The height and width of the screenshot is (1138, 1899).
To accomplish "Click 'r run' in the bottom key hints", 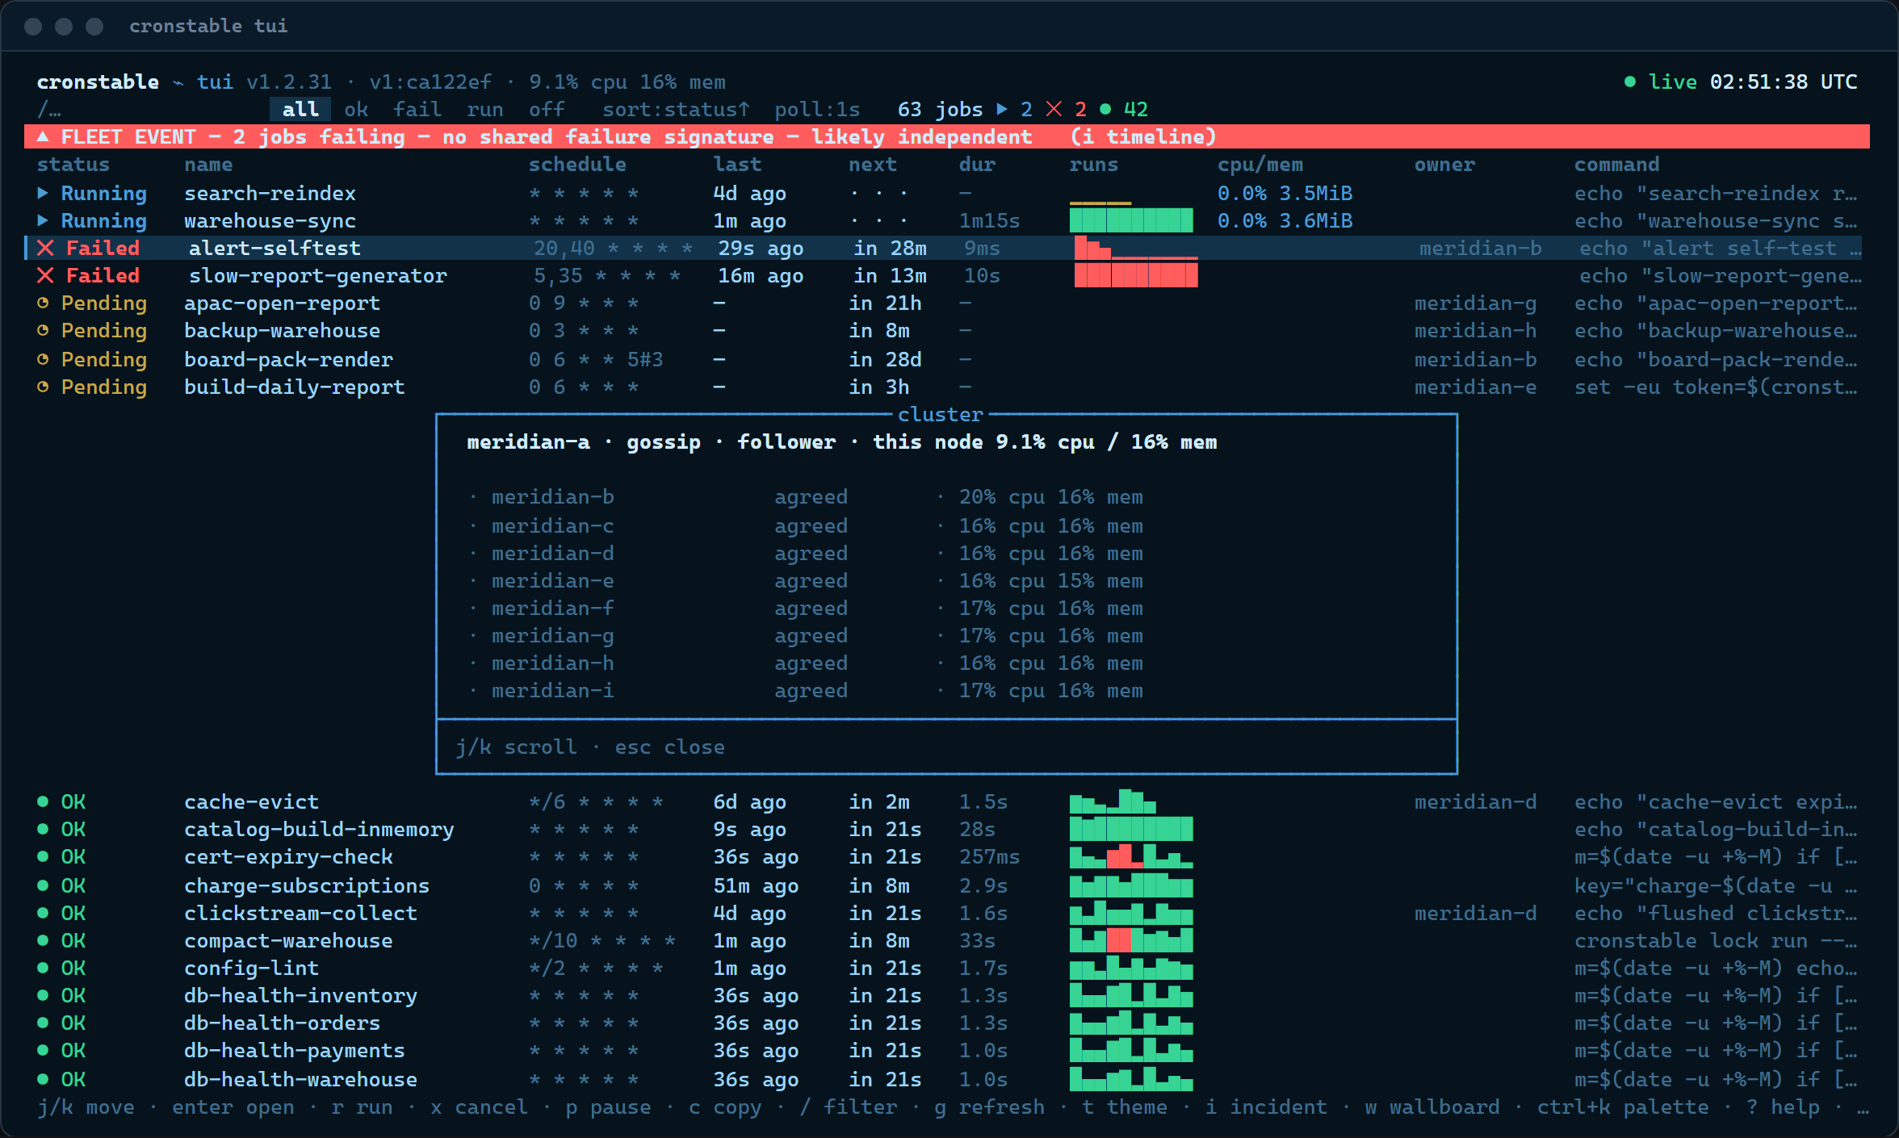I will click(x=362, y=1107).
